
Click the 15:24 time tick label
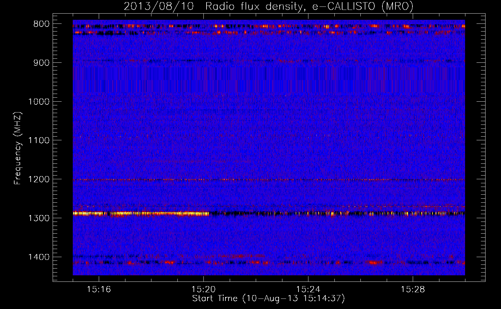[x=308, y=290]
